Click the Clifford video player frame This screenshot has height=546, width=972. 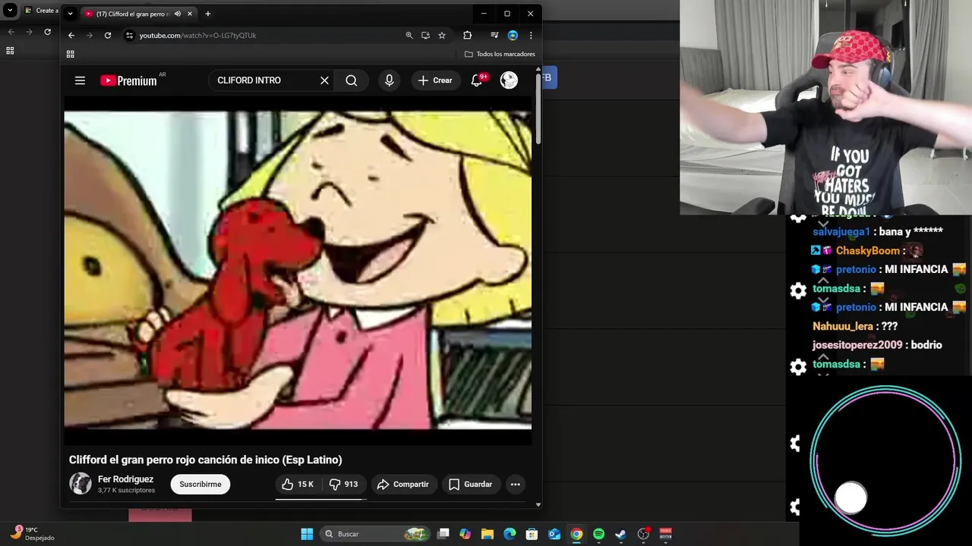(x=298, y=270)
